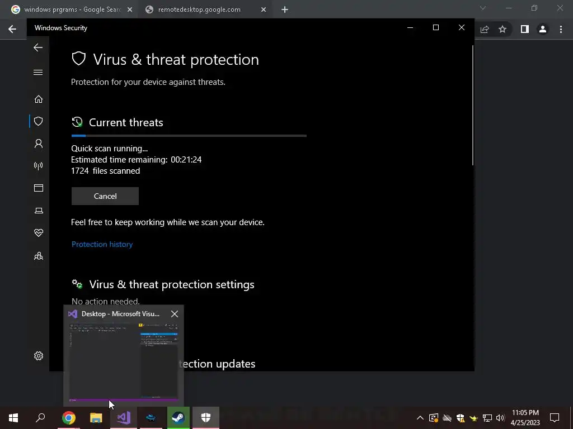Open Windows Security tray warning icon
The image size is (573, 429).
pos(461,418)
